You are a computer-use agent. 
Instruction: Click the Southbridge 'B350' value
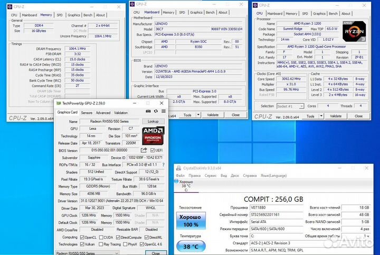tap(198, 47)
